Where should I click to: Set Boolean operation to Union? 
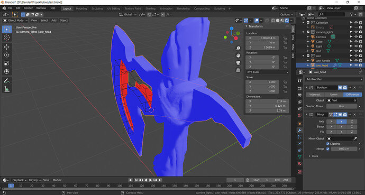pos(334,95)
